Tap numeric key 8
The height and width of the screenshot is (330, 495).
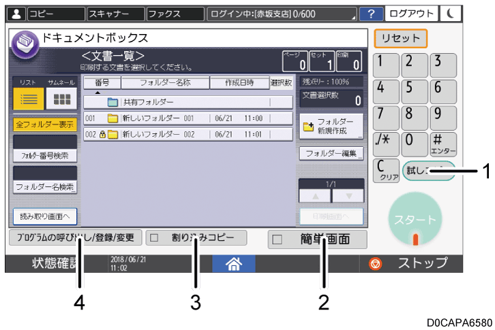(x=415, y=118)
